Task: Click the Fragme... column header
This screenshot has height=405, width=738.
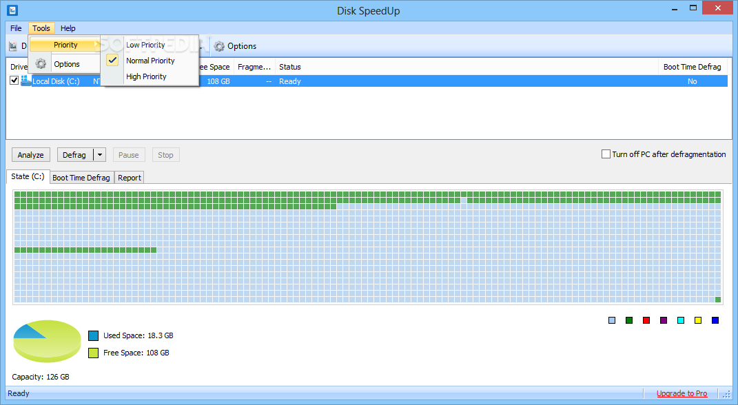Action: 254,67
